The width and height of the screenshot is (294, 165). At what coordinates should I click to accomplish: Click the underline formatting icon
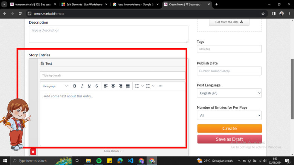point(89,86)
